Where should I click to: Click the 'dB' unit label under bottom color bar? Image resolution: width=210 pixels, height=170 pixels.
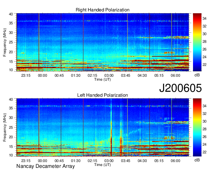coord(197,160)
